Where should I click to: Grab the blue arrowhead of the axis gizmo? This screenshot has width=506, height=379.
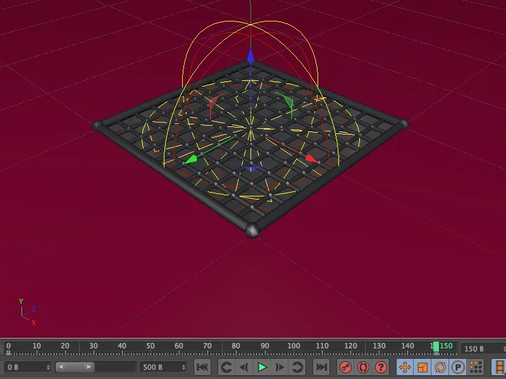tap(250, 56)
